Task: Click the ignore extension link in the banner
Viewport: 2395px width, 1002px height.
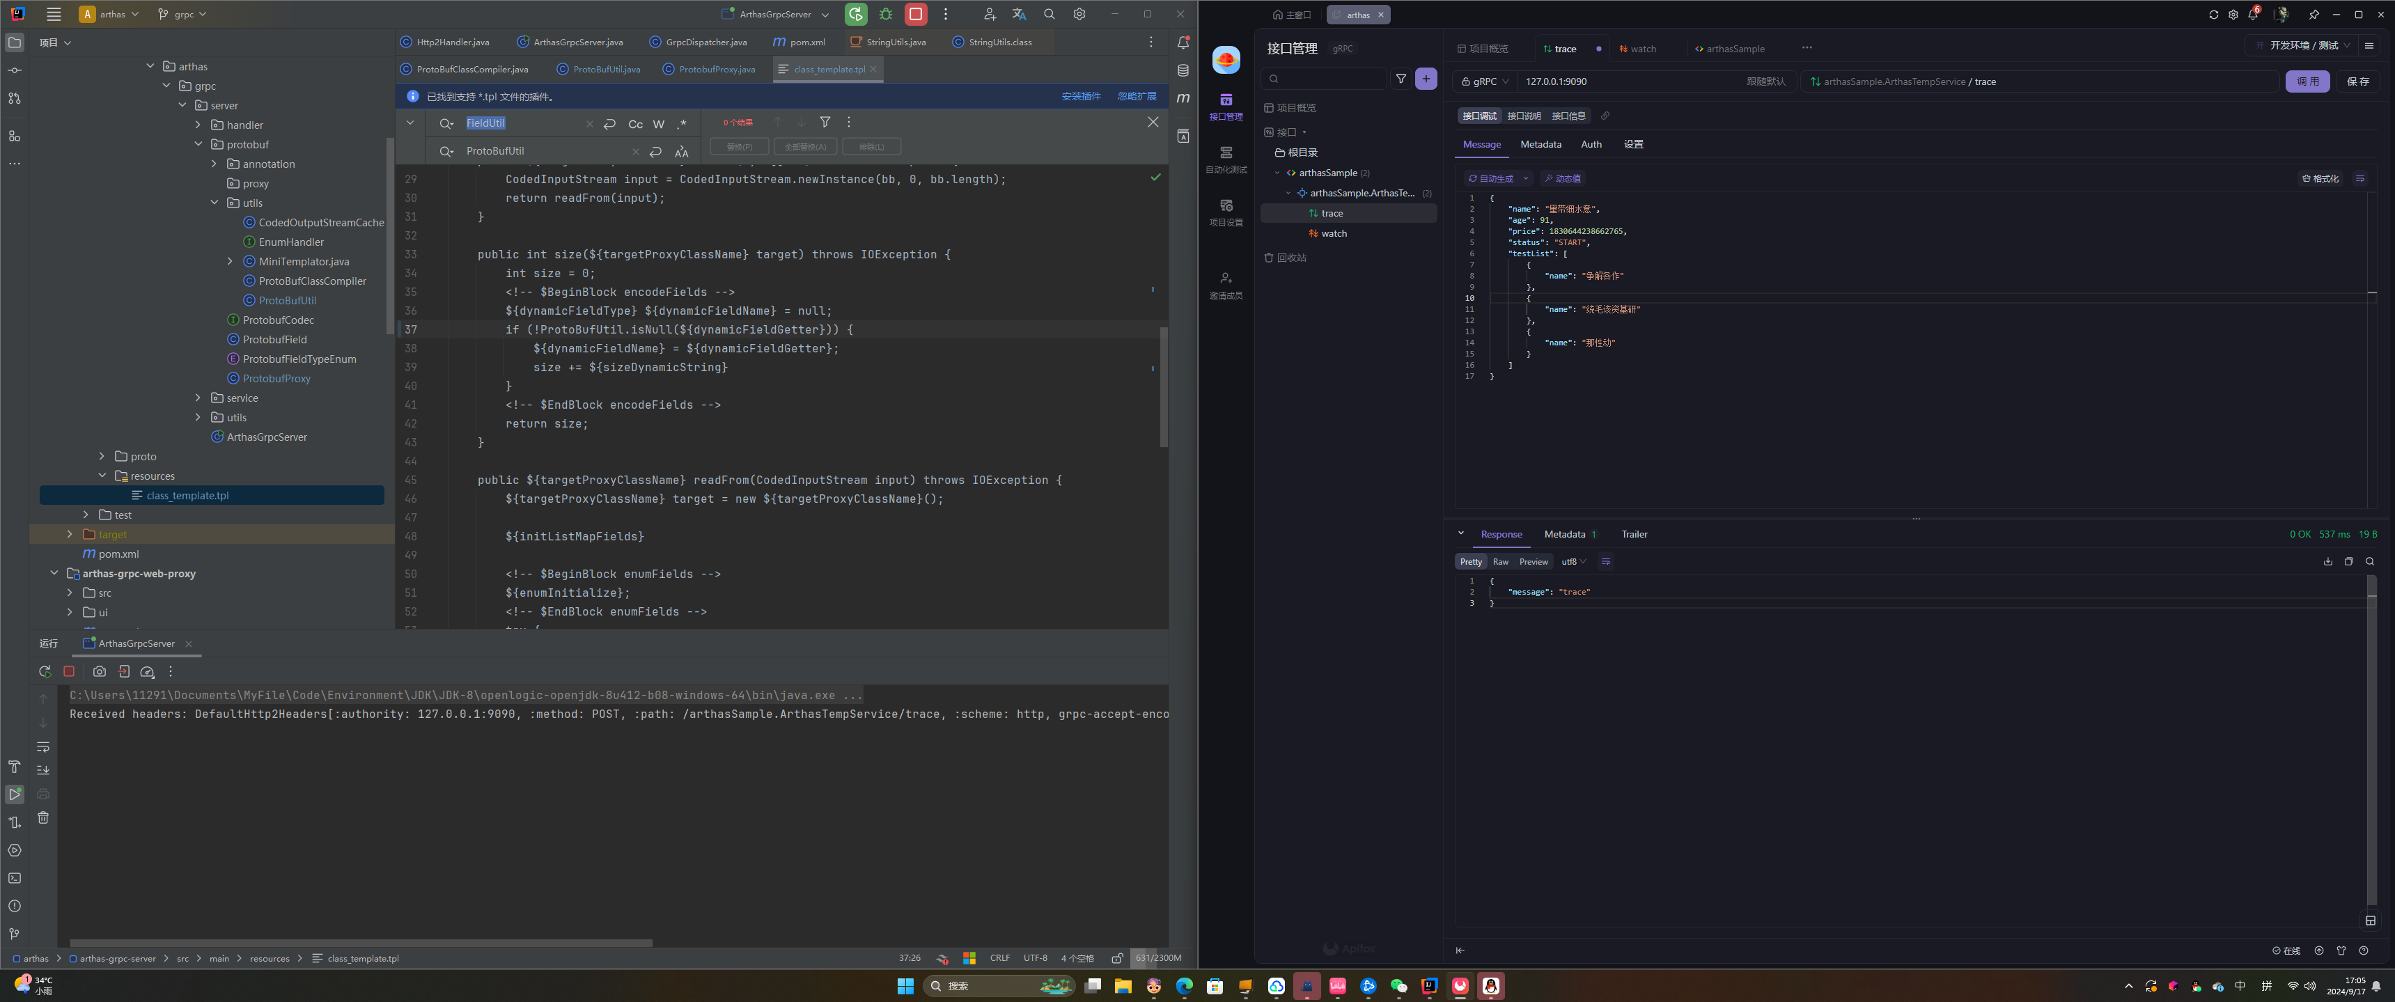Action: 1136,97
